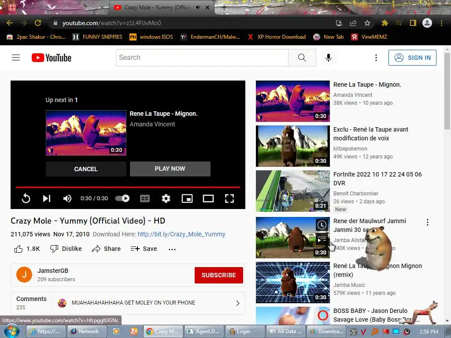This screenshot has width=451, height=338.
Task: Open the EndermanCH/Malw... bookmark
Action: (210, 37)
